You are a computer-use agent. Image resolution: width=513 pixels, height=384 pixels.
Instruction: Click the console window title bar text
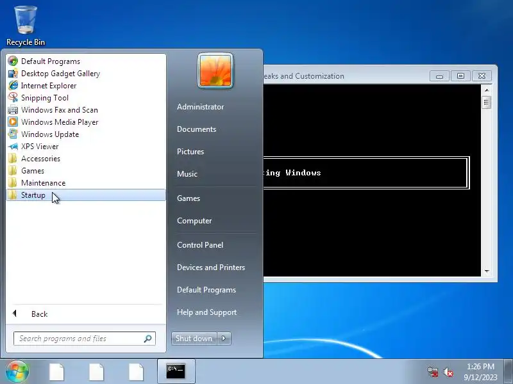click(303, 76)
